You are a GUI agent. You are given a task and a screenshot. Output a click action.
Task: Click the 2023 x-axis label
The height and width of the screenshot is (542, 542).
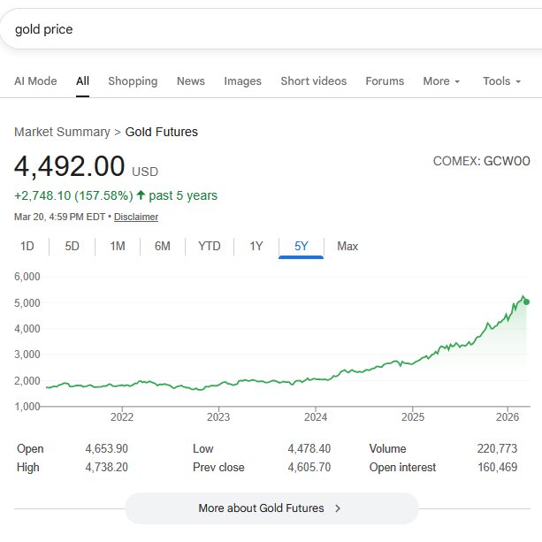click(x=218, y=416)
